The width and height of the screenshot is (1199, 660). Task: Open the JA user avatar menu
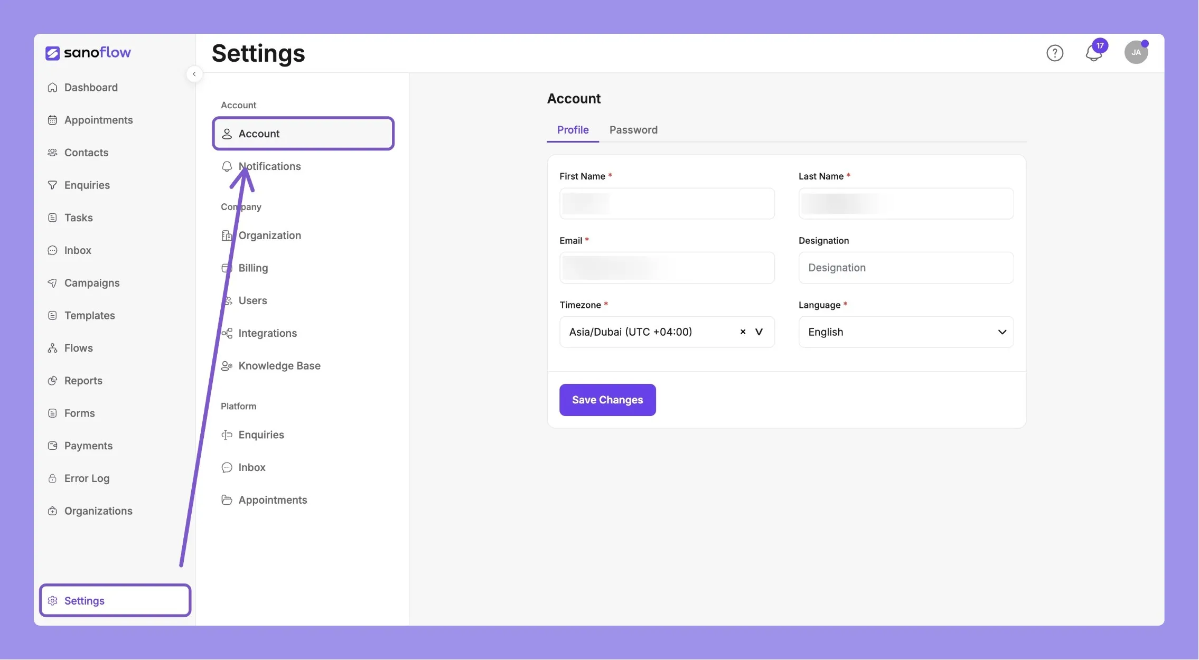(1136, 52)
